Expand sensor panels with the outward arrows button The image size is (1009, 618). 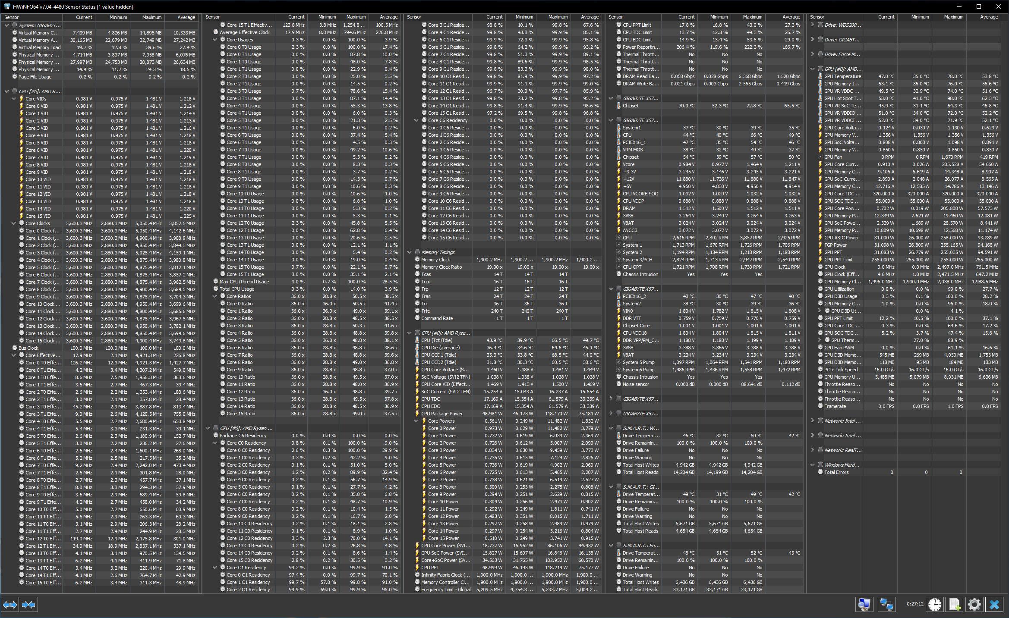[x=10, y=605]
